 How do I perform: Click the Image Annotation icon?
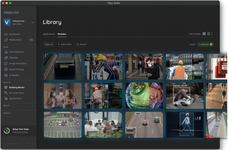pyautogui.click(x=6, y=64)
